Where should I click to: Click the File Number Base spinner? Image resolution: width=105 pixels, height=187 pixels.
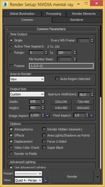click(75, 59)
